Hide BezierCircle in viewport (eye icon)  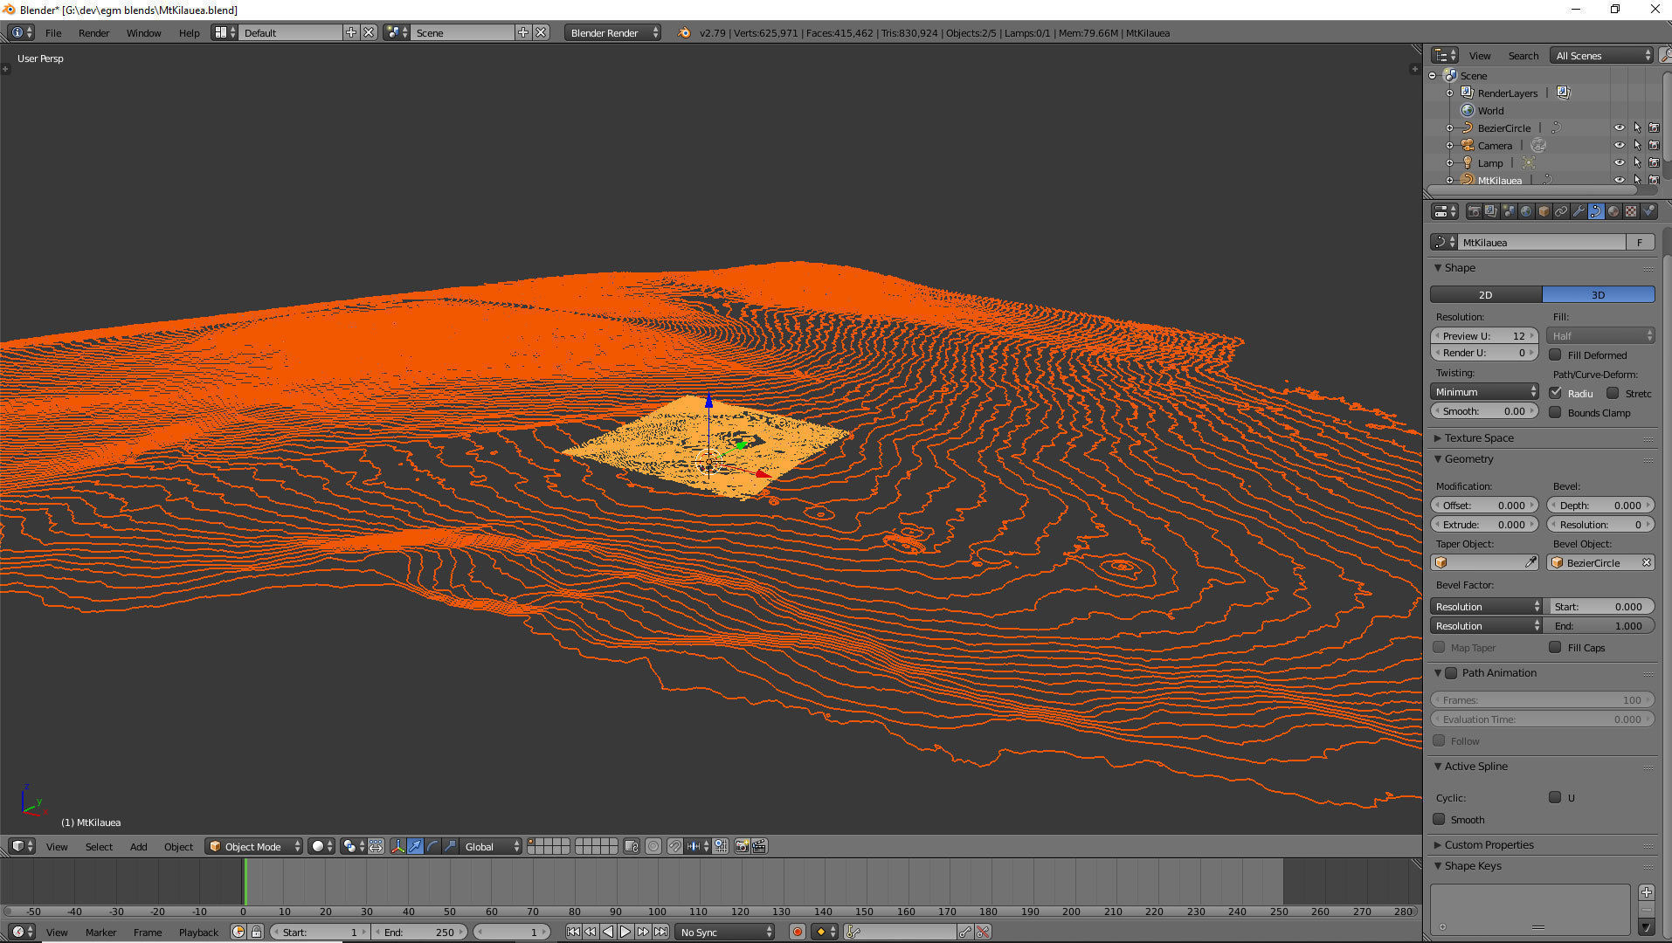click(1619, 127)
